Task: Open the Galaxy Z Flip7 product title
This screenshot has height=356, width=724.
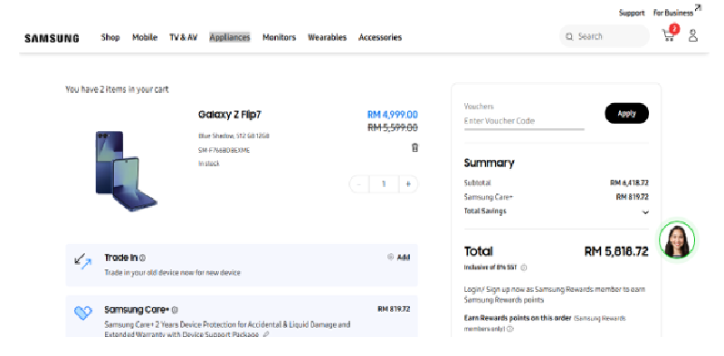Action: click(x=230, y=115)
